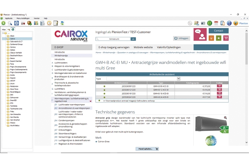Open the Menu instellingen menu

pos(23,18)
